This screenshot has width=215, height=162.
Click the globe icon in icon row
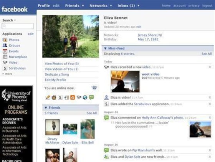pyautogui.click(x=85, y=98)
